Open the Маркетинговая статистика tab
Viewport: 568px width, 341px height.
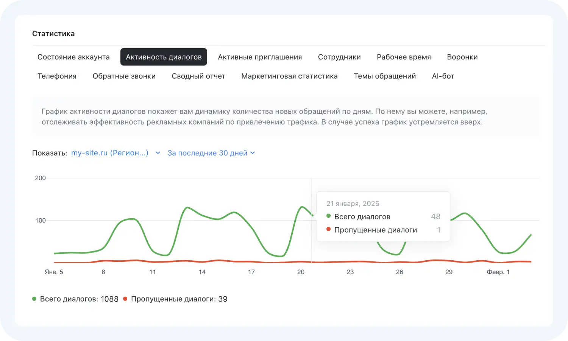tap(289, 76)
